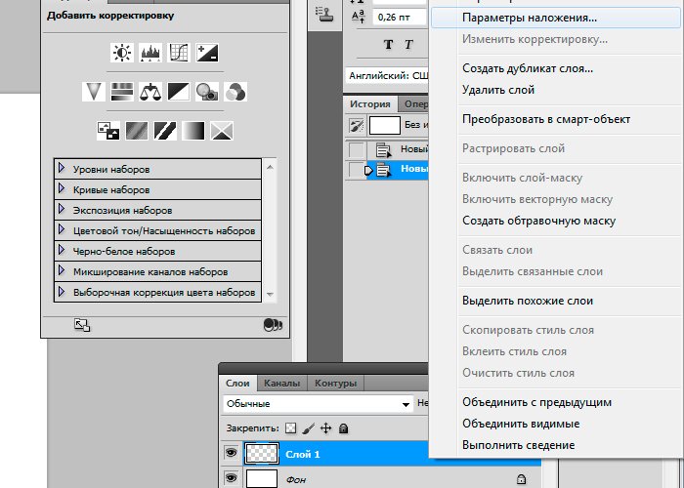
Task: Switch to the Каналы tab
Action: tap(282, 384)
